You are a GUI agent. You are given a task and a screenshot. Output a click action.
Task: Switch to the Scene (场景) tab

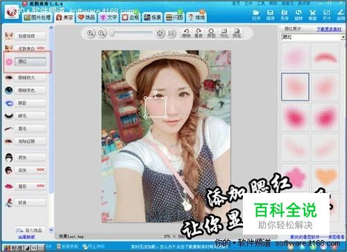tap(152, 17)
